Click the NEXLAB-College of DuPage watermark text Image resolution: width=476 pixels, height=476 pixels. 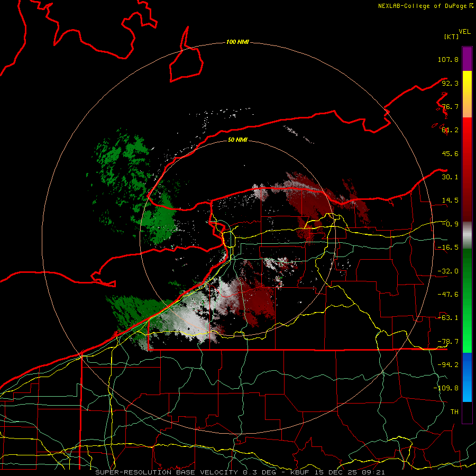(x=426, y=6)
